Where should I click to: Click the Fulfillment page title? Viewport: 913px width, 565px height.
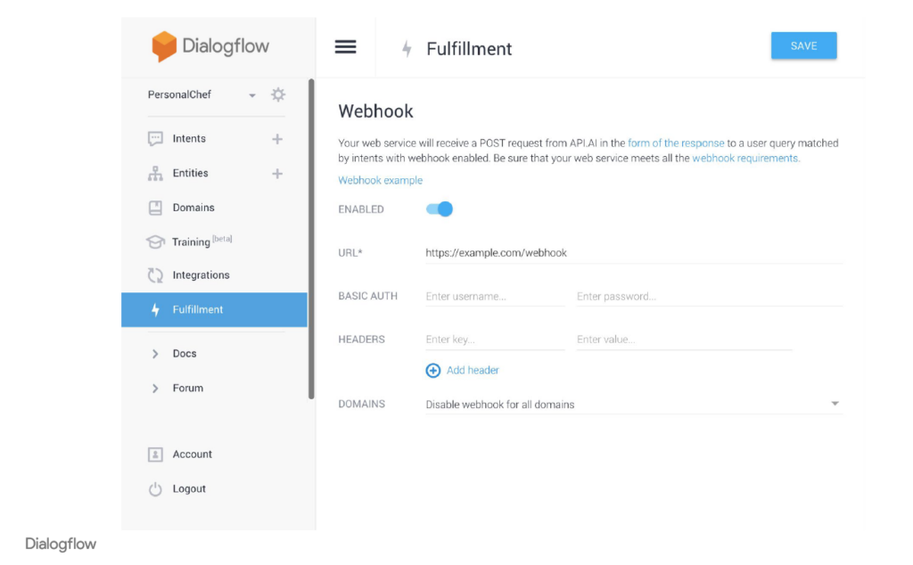coord(469,49)
